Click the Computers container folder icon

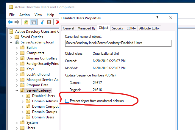[22, 53]
